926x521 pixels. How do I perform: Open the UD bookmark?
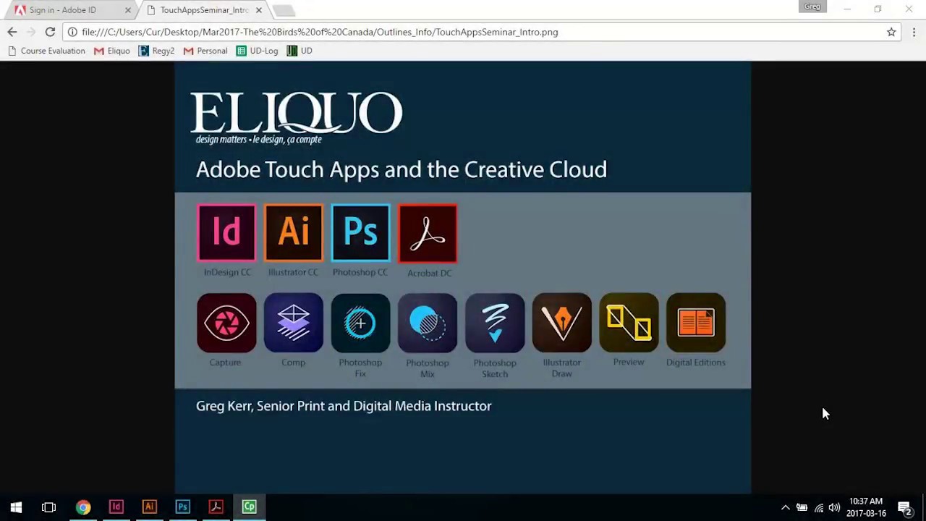[300, 51]
